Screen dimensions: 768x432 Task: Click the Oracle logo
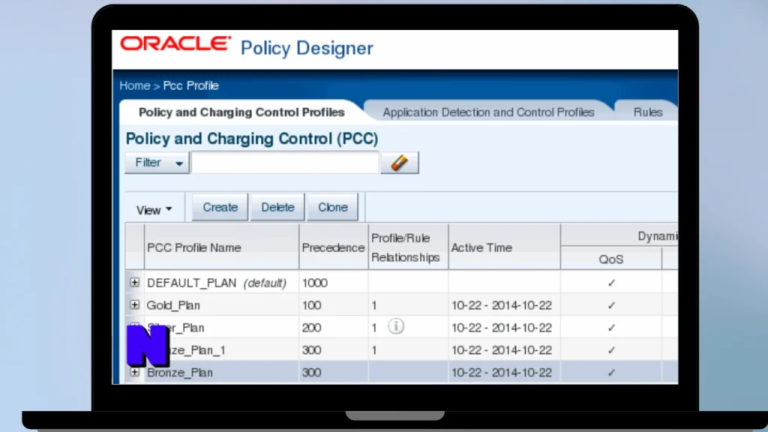(175, 43)
